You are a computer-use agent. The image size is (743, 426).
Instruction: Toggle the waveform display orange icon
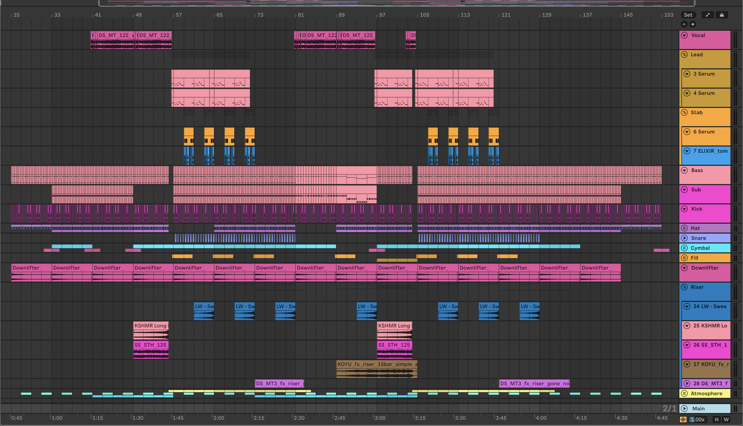pos(683,419)
